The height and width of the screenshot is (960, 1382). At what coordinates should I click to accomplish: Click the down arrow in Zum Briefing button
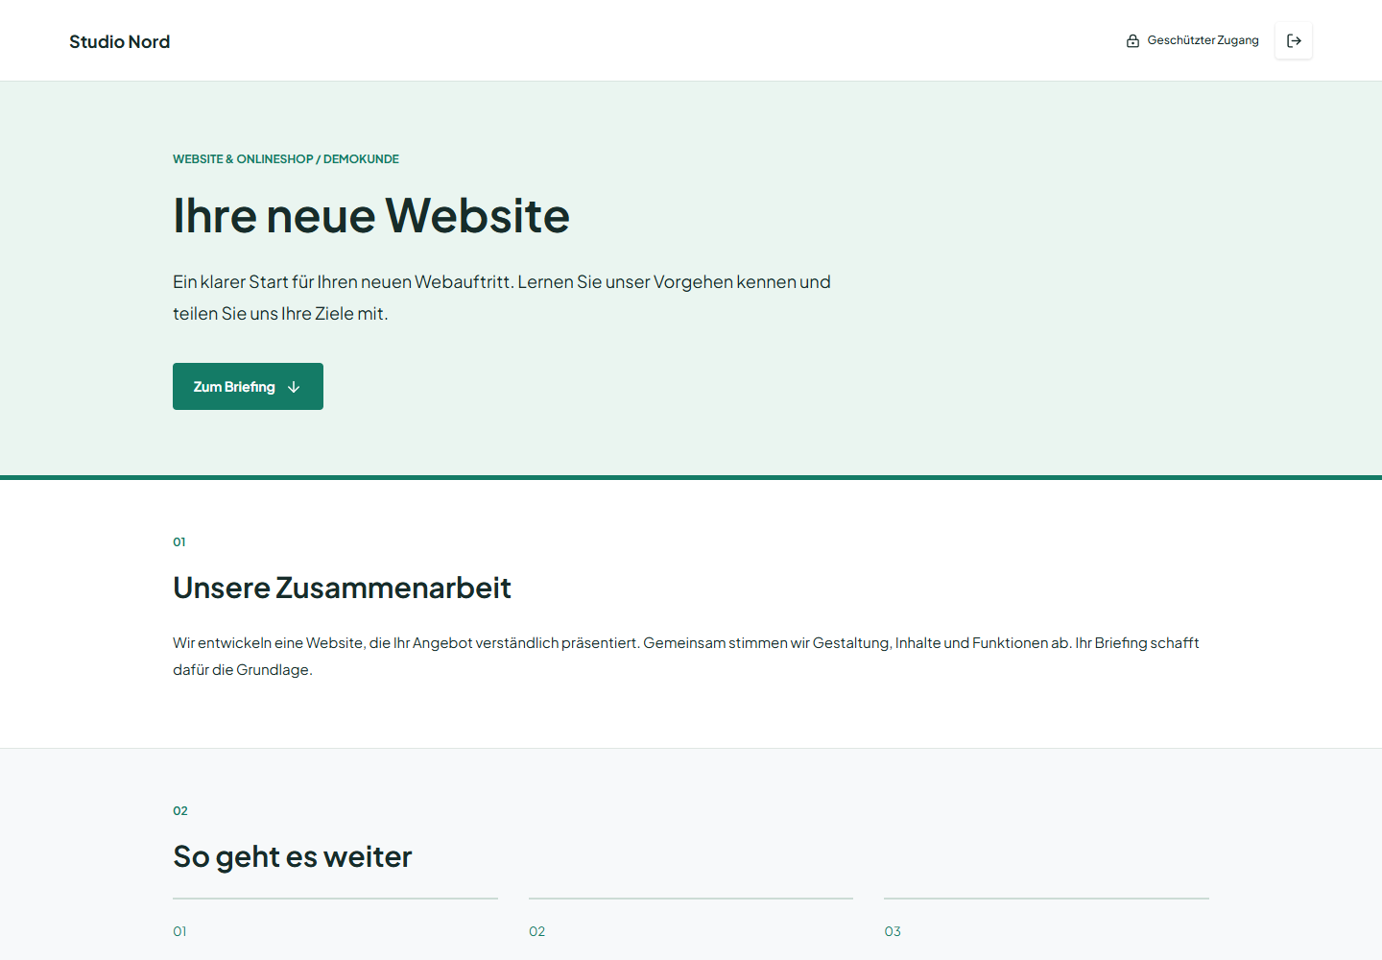294,387
